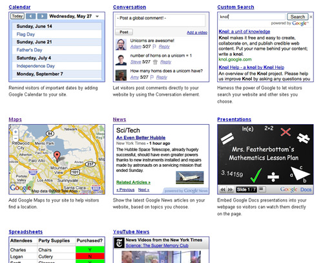323x263 pixels.
Task: Reply to Amy's comment
Action: 161,78
